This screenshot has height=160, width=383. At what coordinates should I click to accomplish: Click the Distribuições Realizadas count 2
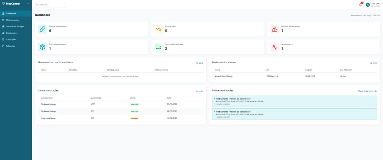(166, 48)
